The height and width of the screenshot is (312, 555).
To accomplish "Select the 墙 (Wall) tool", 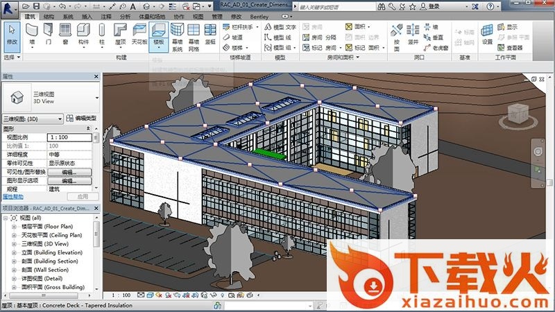I will 32,33.
